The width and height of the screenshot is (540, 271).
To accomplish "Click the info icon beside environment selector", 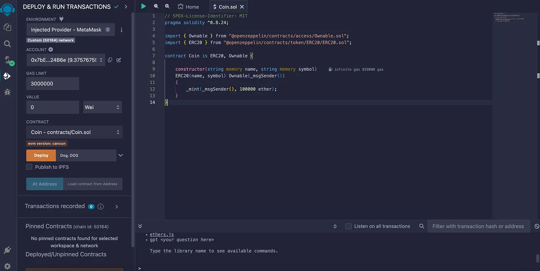I will (121, 30).
